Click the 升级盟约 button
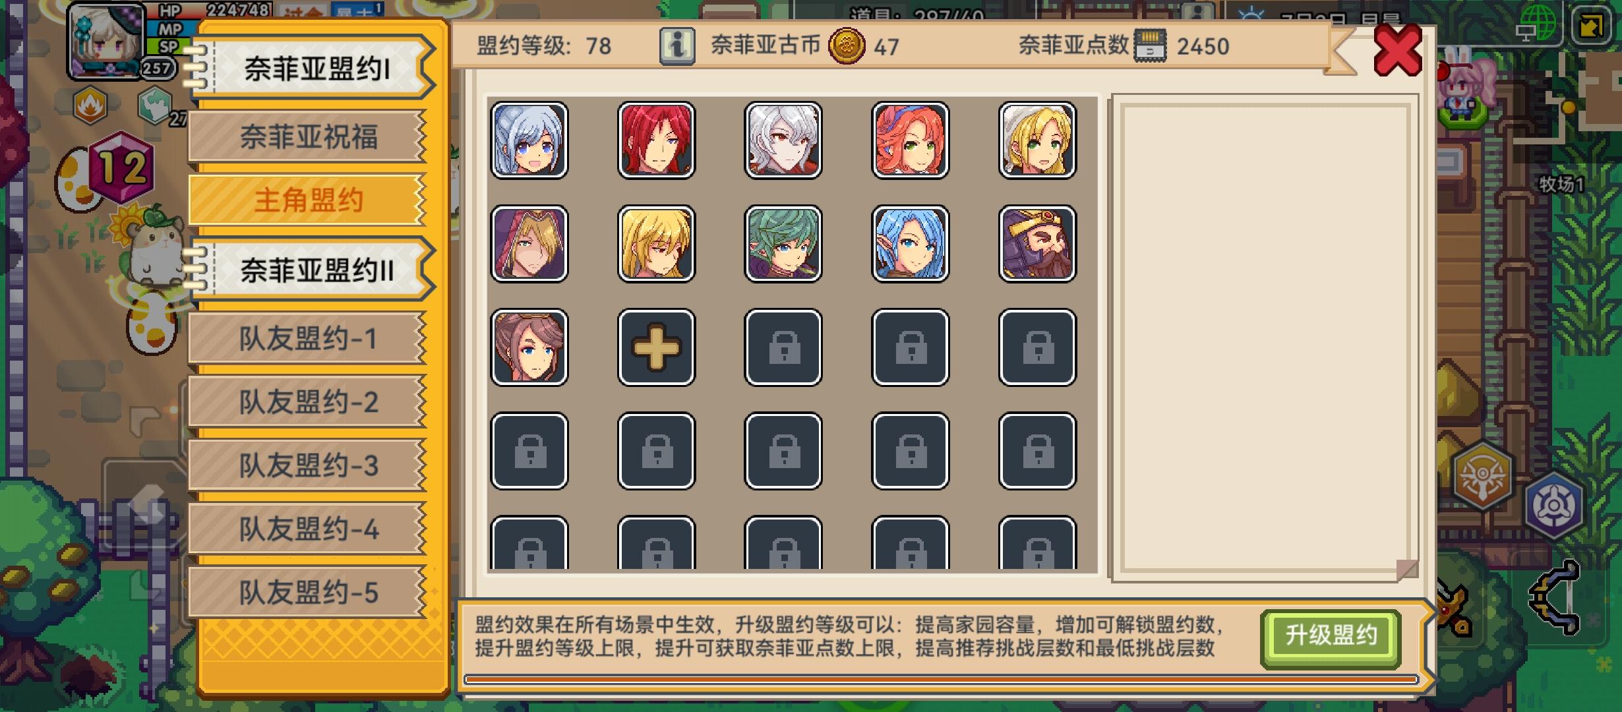The height and width of the screenshot is (712, 1622). pyautogui.click(x=1331, y=636)
